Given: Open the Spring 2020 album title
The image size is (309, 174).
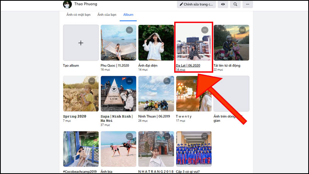Looking at the screenshot, I should coord(75,116).
